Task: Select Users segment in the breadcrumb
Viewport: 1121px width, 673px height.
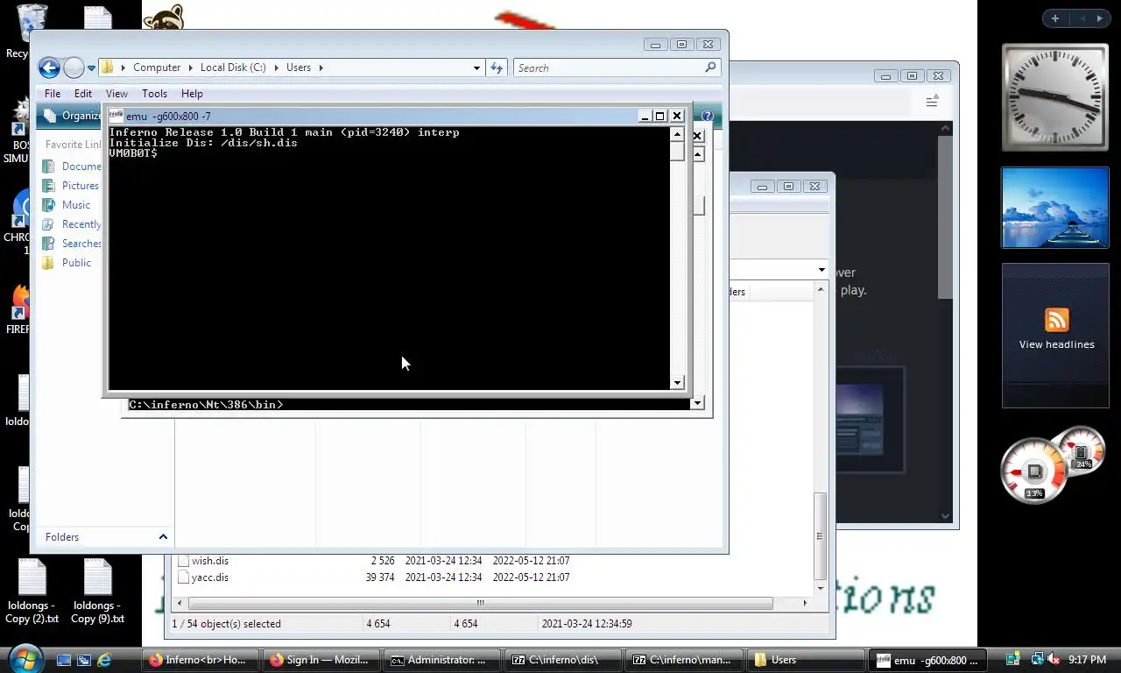Action: tap(299, 67)
